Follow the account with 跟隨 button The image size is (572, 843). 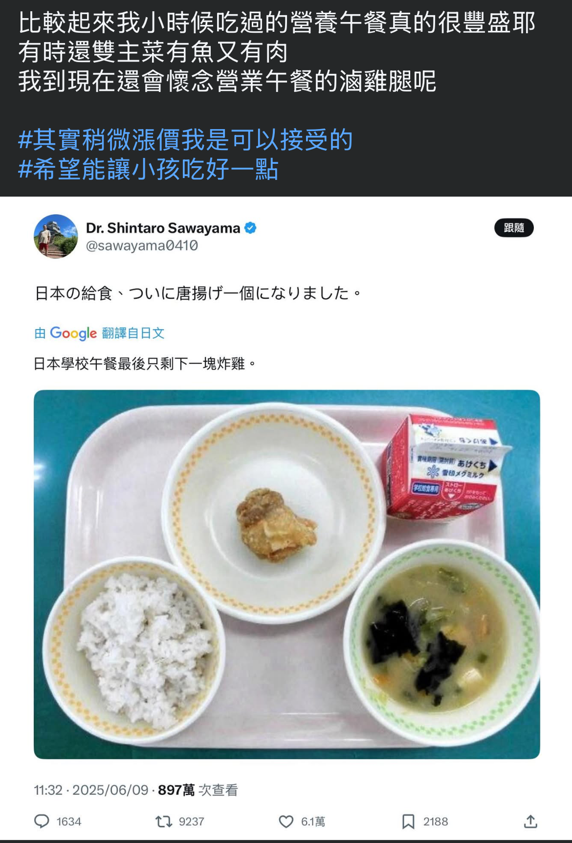click(x=514, y=228)
